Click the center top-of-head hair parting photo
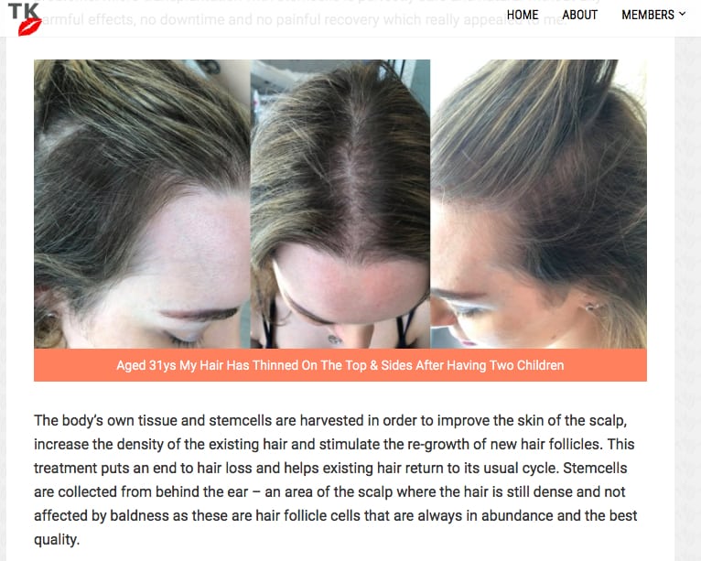Screen dimensions: 701x561 [x=340, y=204]
